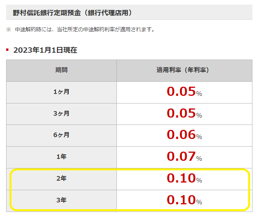
Task: Click the 0.07% rate for 1年
Action: click(x=184, y=157)
